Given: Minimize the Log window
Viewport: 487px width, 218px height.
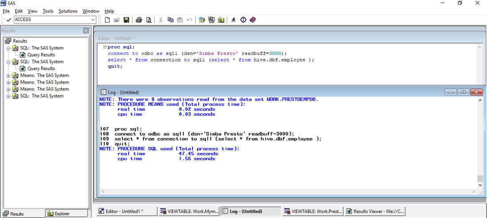Looking at the screenshot, I should [x=451, y=92].
